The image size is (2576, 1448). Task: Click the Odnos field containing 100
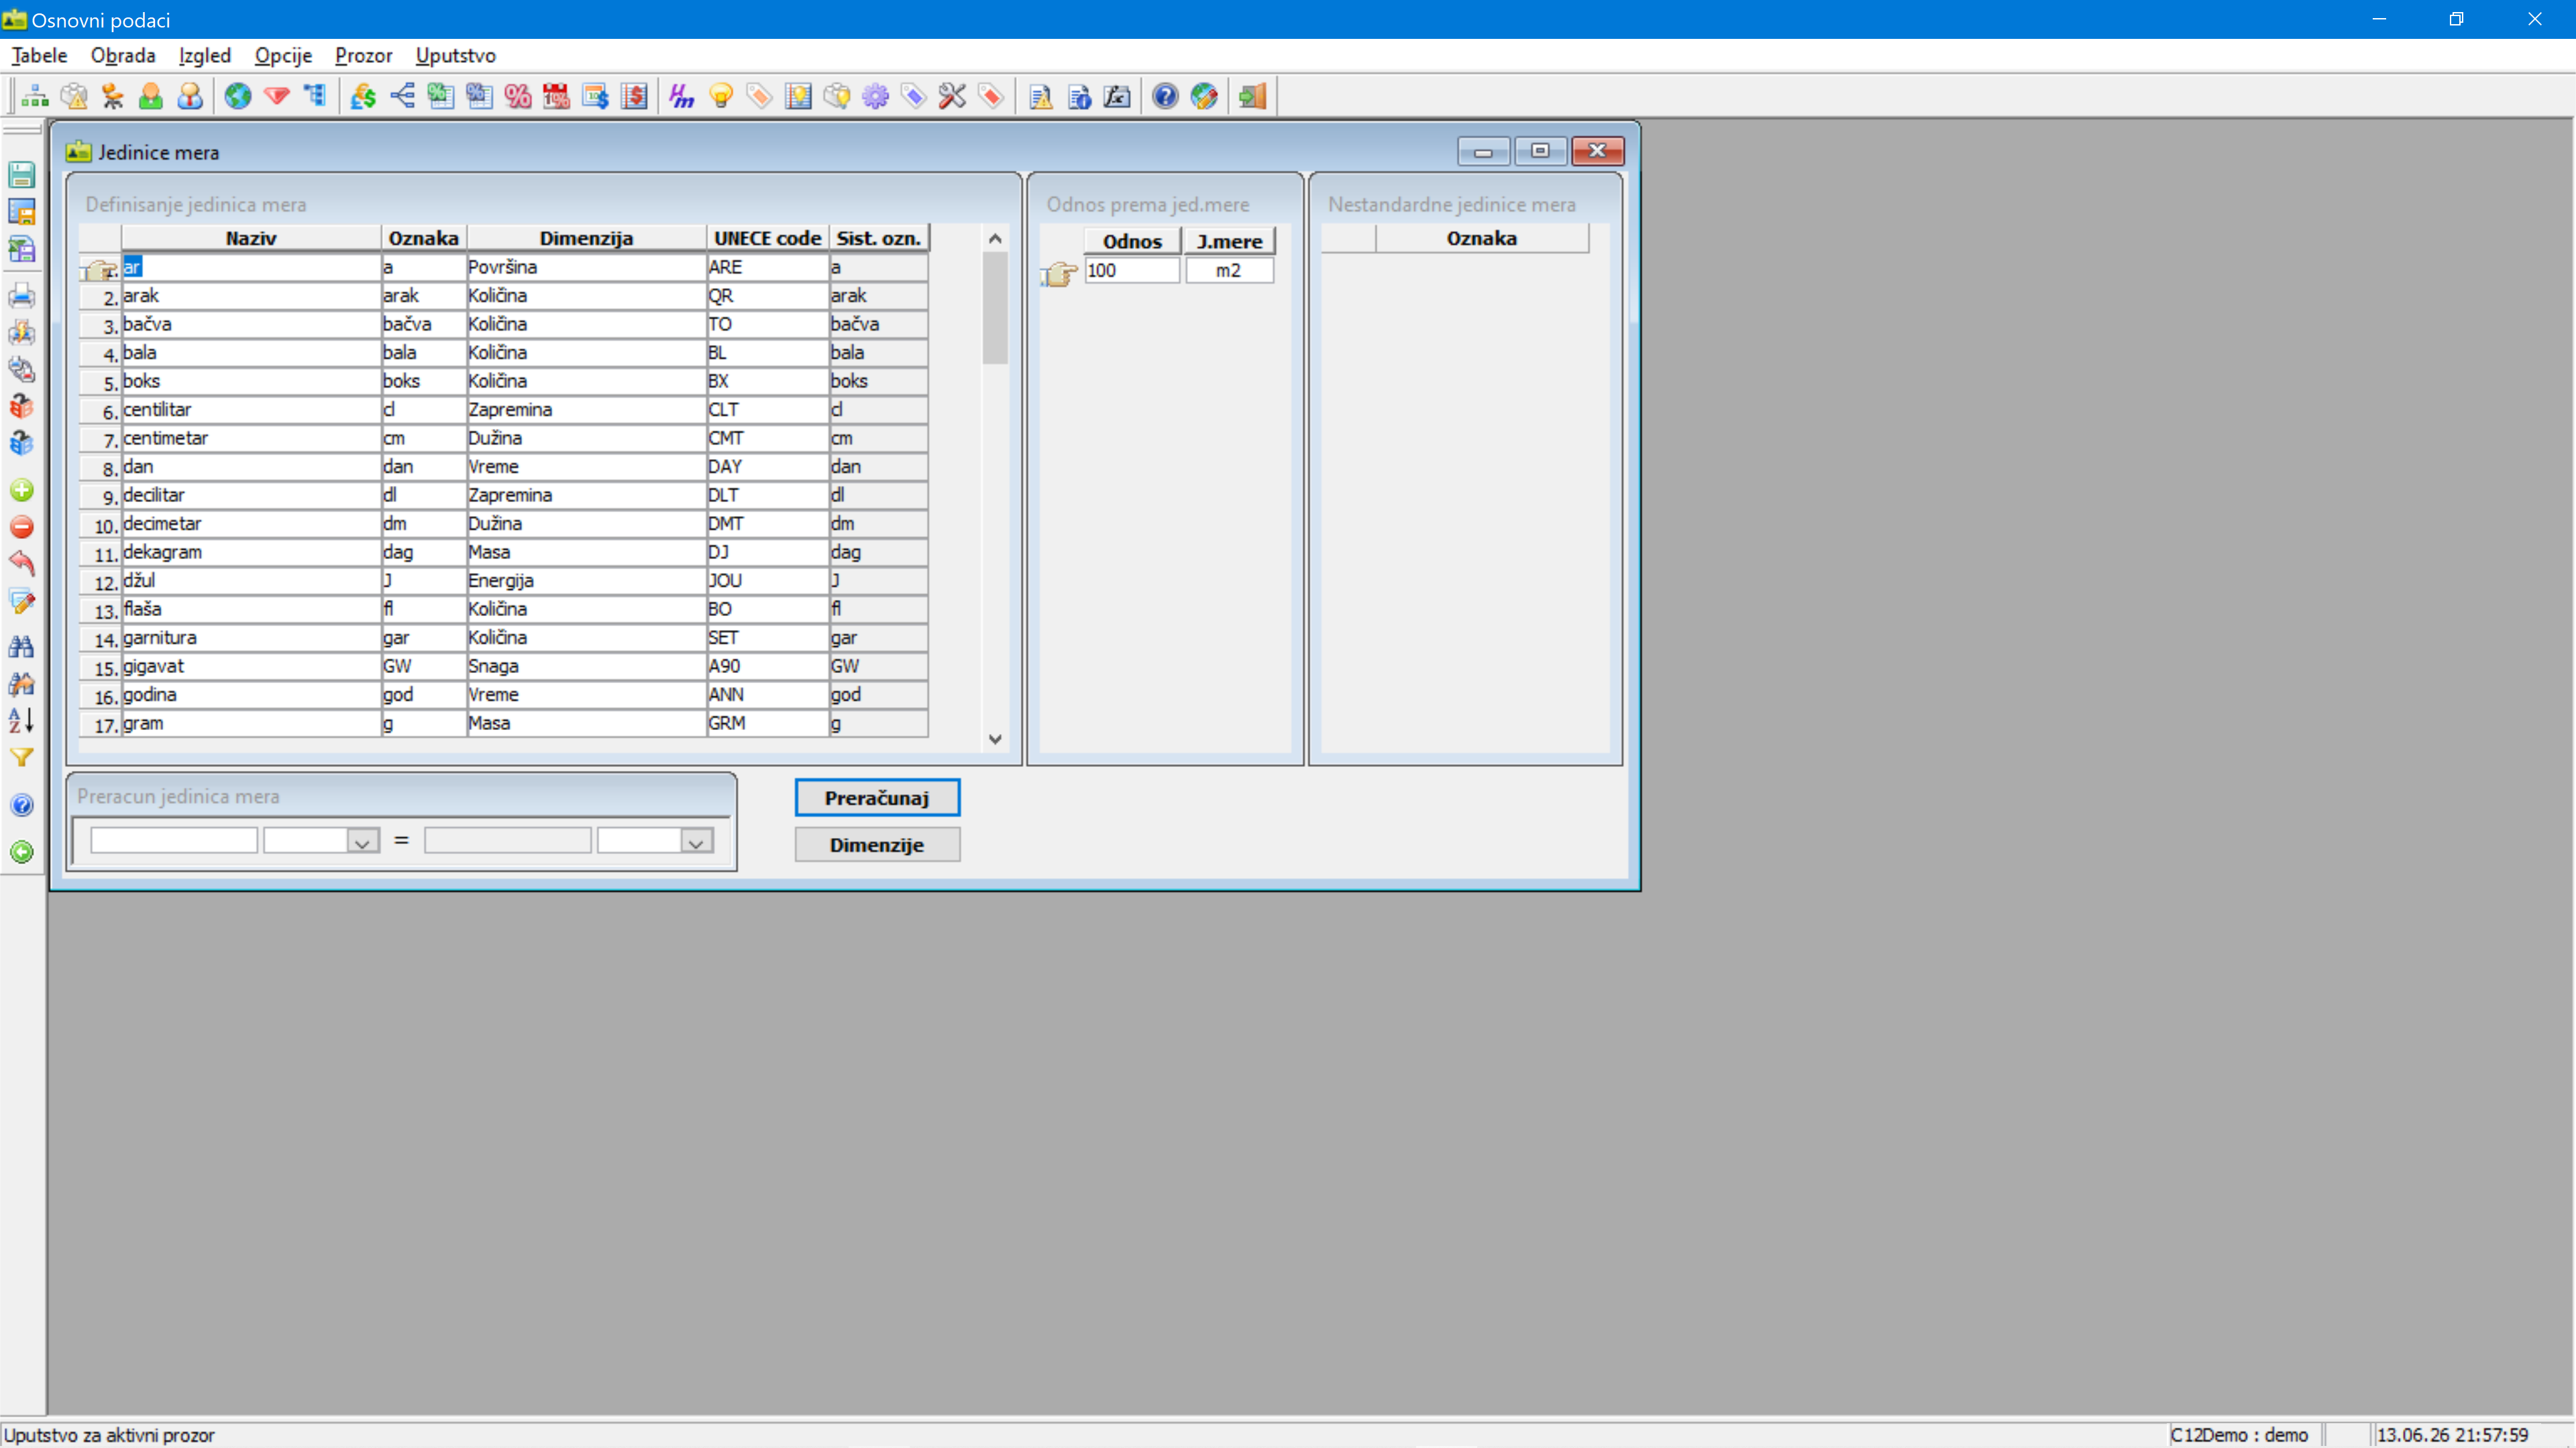pos(1132,269)
